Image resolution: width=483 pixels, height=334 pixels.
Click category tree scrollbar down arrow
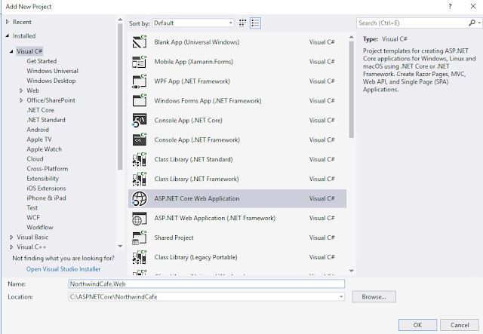(x=120, y=247)
